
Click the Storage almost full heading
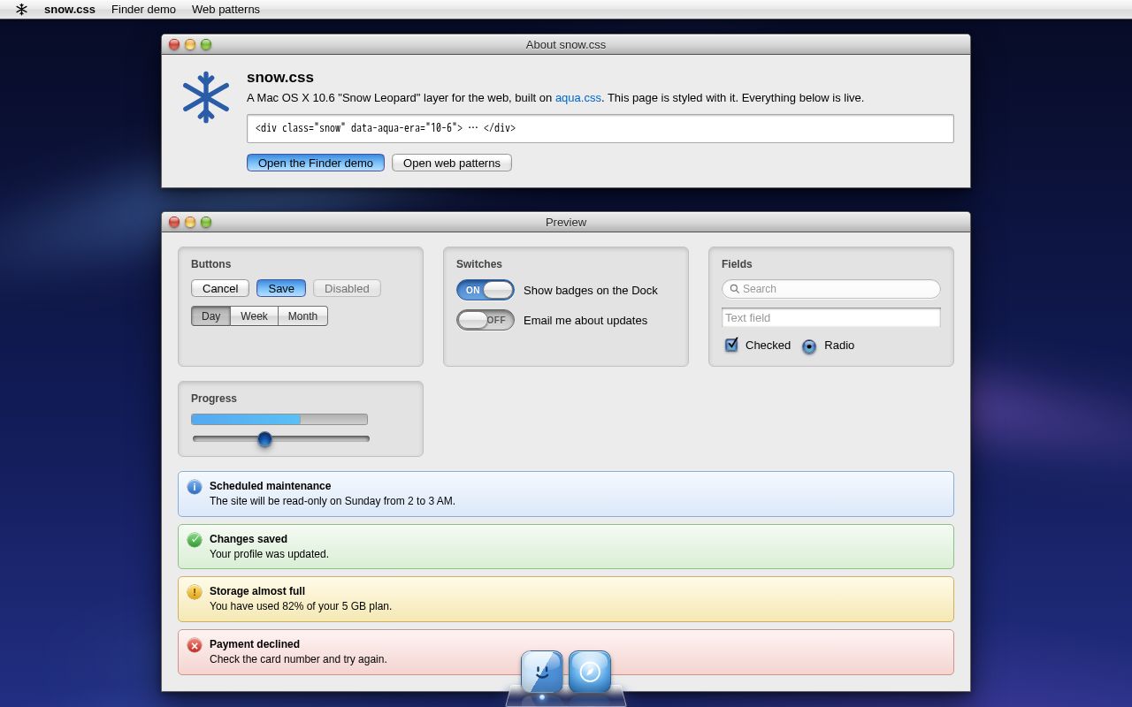[x=257, y=591]
